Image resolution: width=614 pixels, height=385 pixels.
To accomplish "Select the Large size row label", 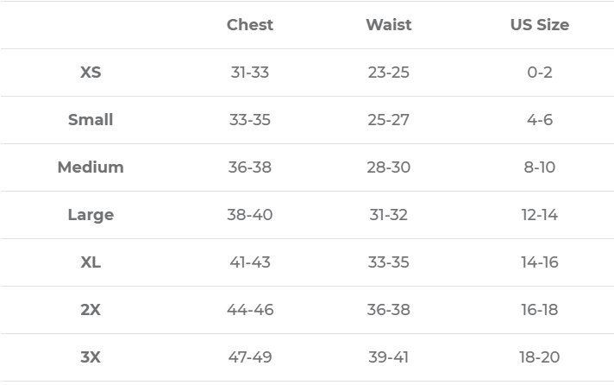I will (x=91, y=215).
